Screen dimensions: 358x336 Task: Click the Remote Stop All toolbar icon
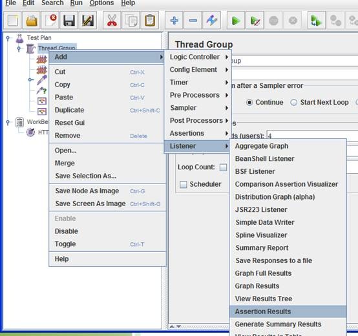point(335,21)
